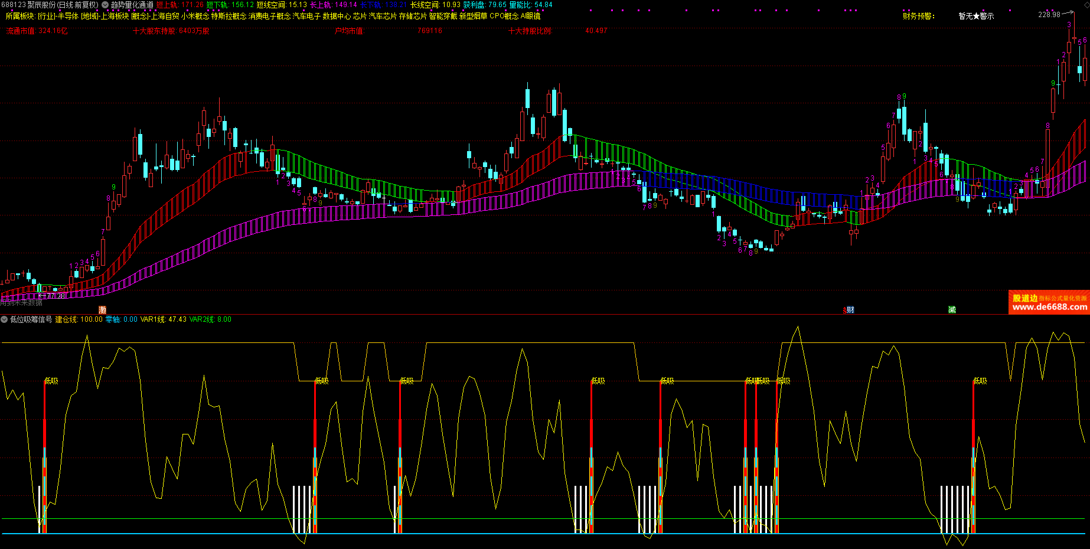1090x549 pixels.
Task: Click the CPO概念 concept tag
Action: 504,16
